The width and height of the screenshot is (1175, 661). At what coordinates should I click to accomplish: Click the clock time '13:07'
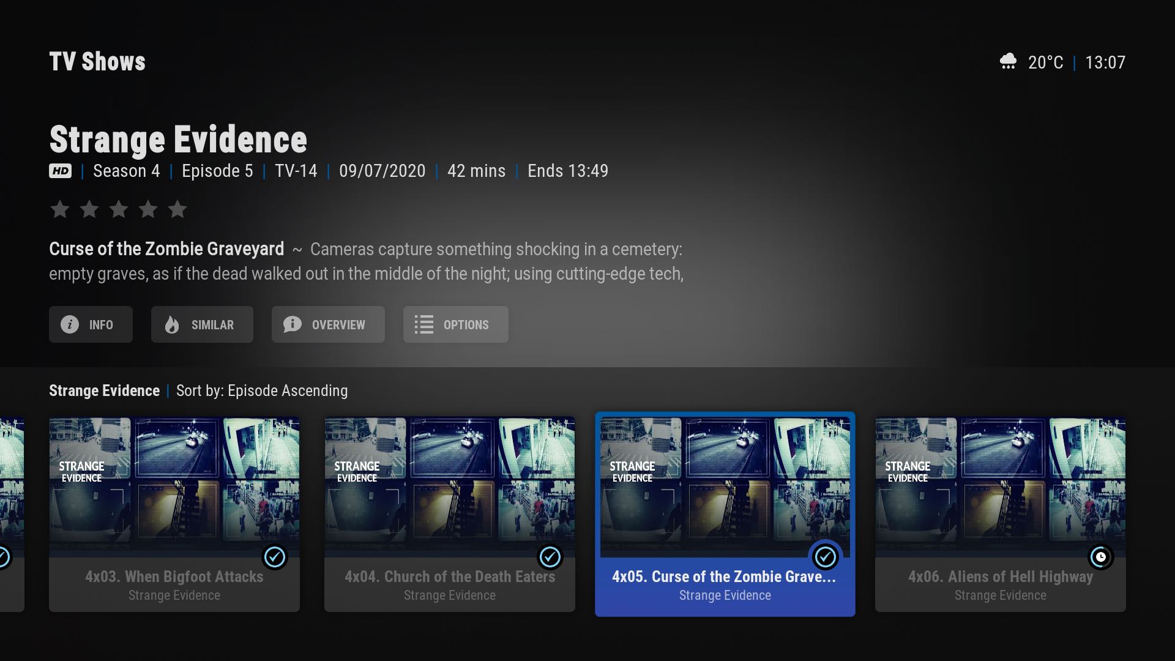pos(1105,62)
